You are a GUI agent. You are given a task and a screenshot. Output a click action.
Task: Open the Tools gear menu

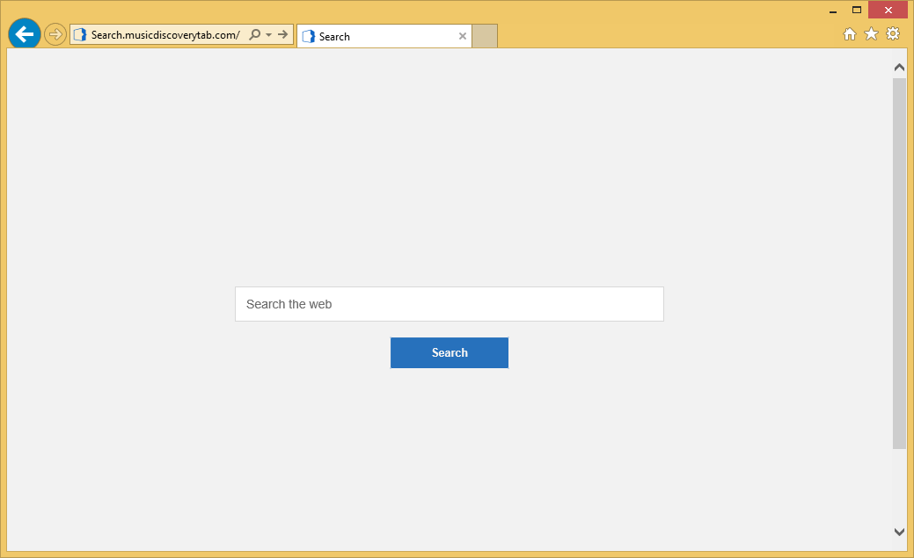pyautogui.click(x=893, y=34)
